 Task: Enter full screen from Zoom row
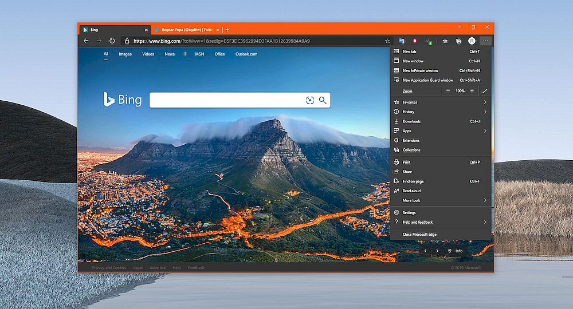click(x=485, y=91)
